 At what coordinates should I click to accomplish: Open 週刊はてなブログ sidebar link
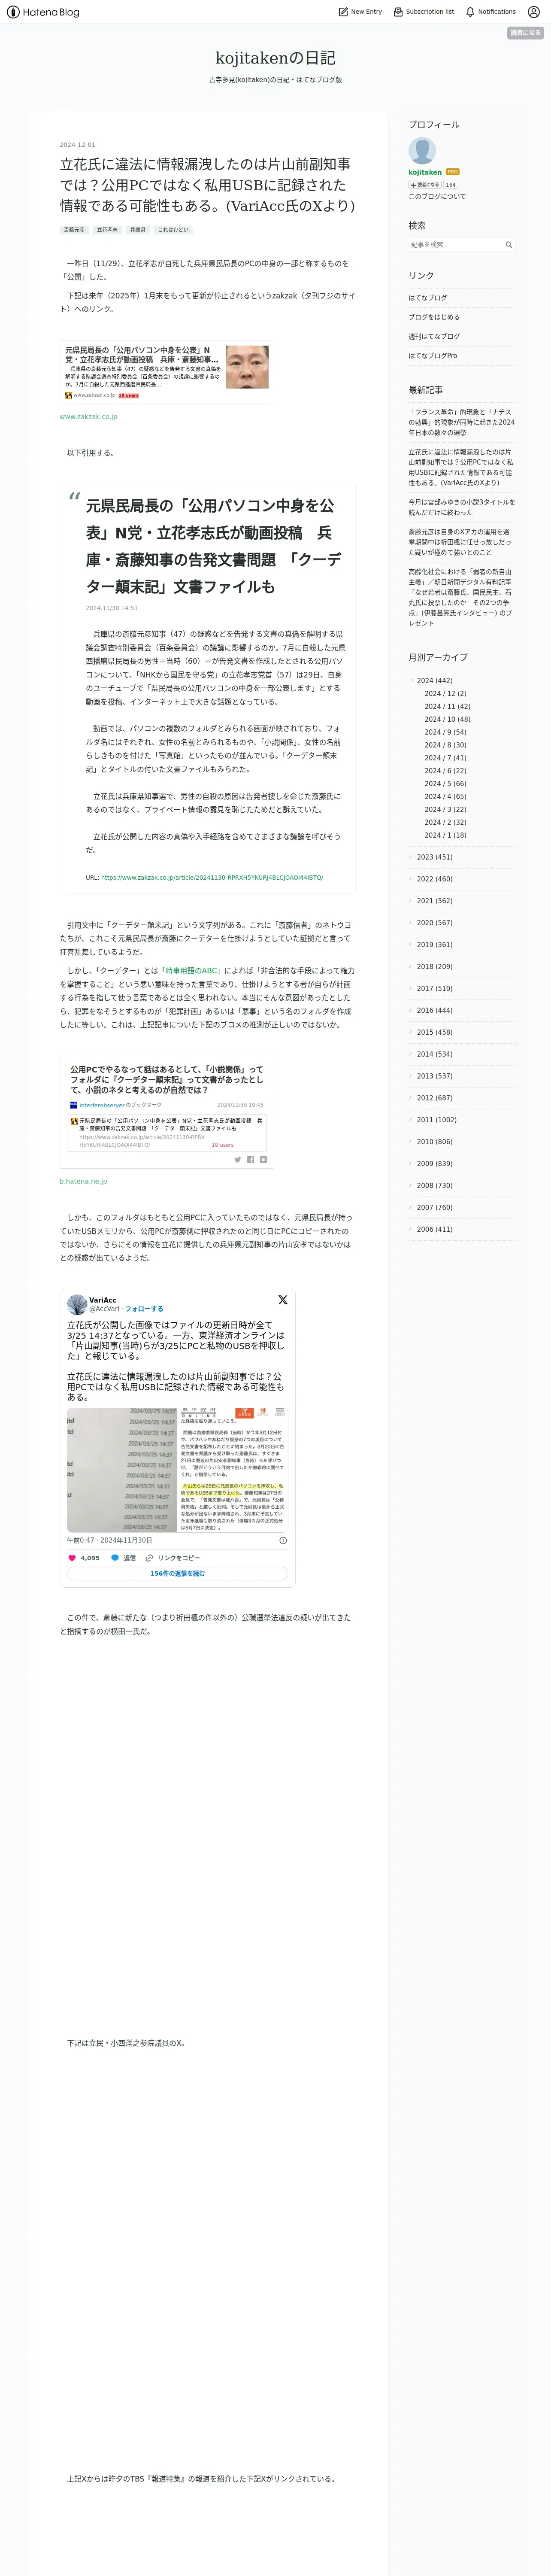coord(434,336)
